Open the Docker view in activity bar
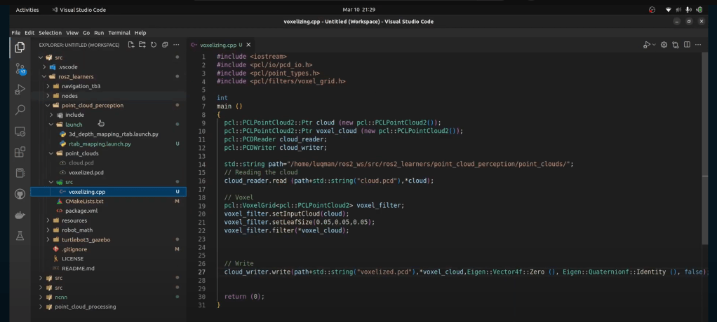The image size is (717, 322). [x=20, y=215]
